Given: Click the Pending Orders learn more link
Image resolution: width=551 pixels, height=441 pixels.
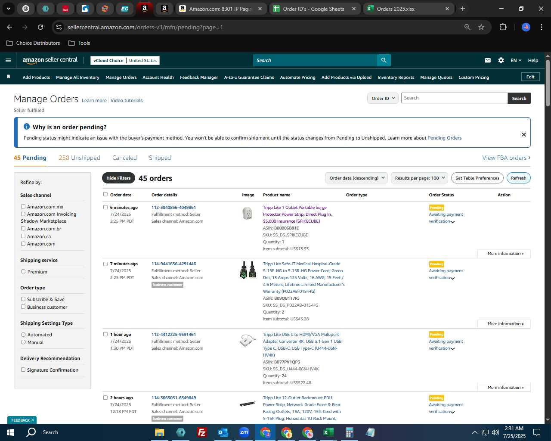Looking at the screenshot, I should 444,138.
